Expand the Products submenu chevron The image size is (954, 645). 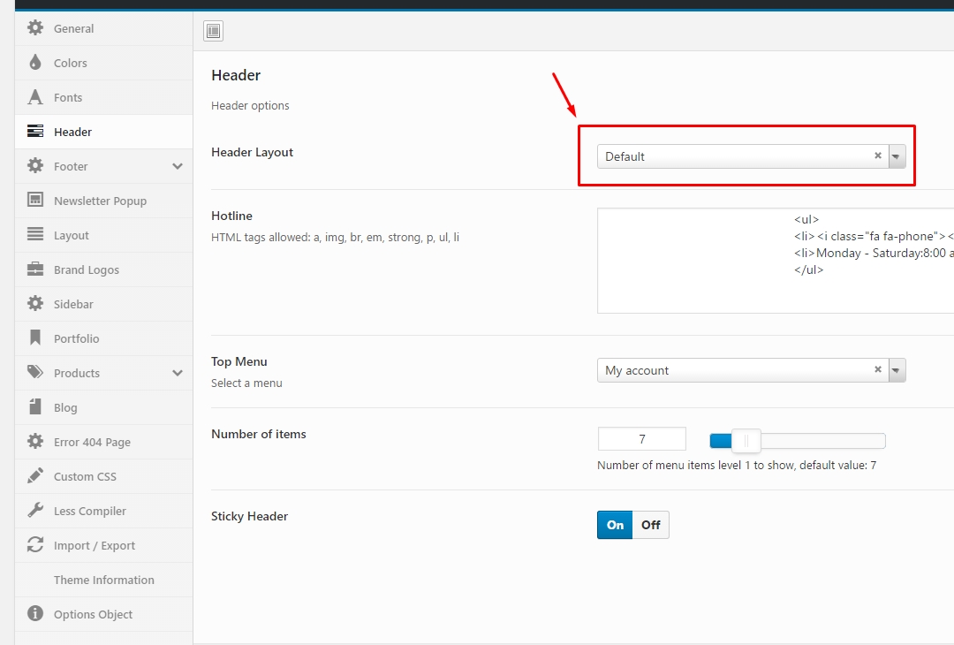point(177,373)
